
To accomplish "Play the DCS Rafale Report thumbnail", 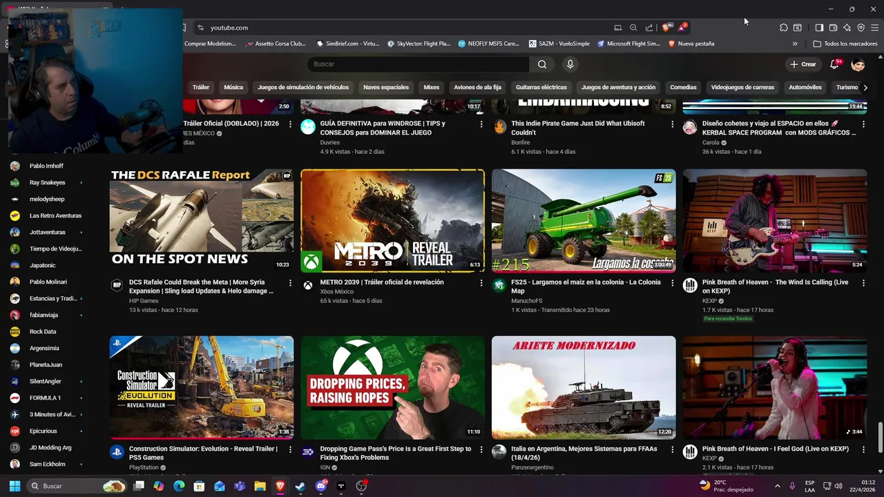I will click(x=202, y=221).
